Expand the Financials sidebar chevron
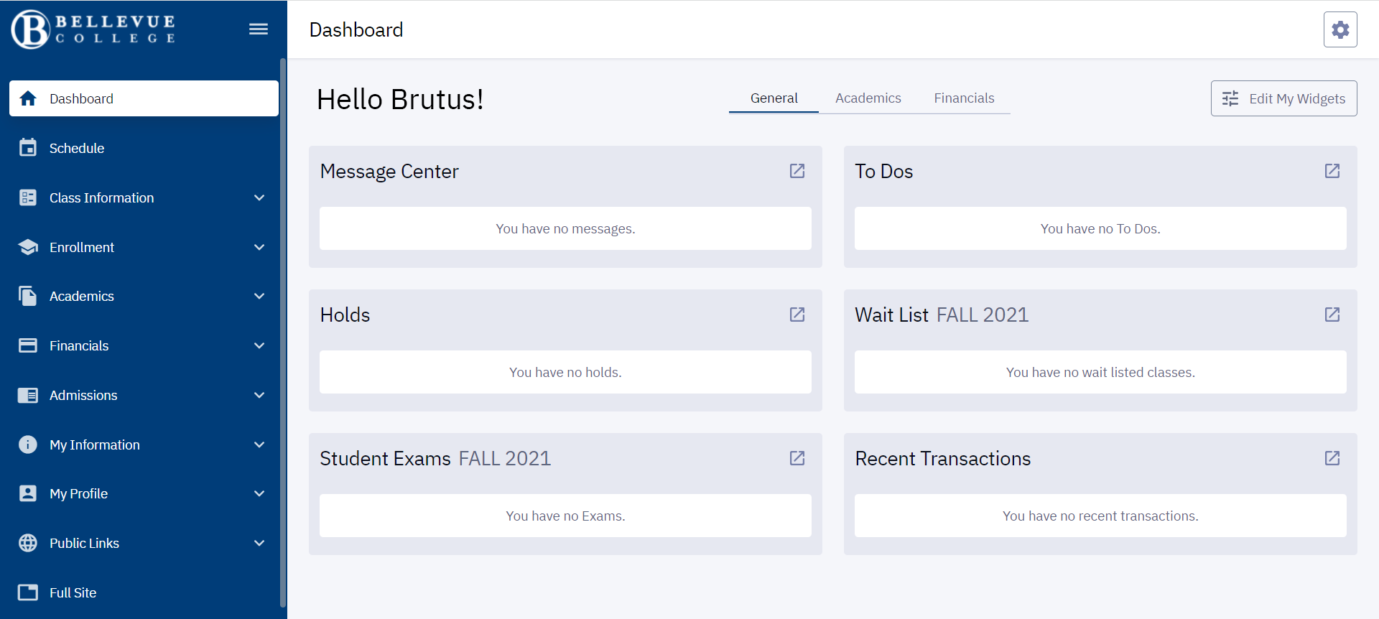The width and height of the screenshot is (1379, 619). pyautogui.click(x=259, y=345)
